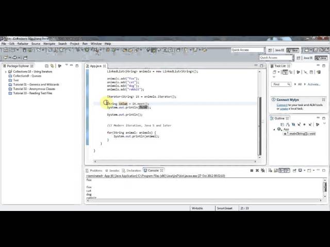330x247 pixels.
Task: Open the File menu
Action: 4,44
